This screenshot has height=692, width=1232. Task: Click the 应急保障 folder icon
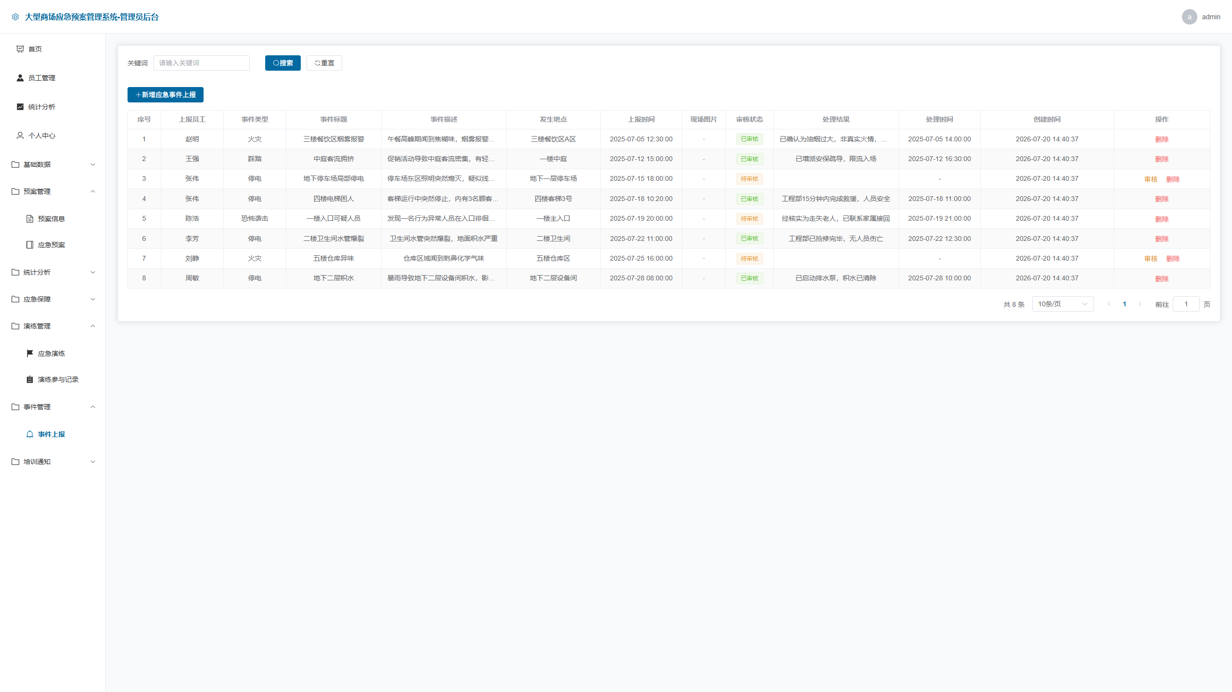pos(15,299)
